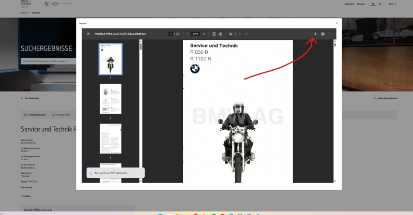
Task: Close the preview dialog with X
Action: click(336, 23)
